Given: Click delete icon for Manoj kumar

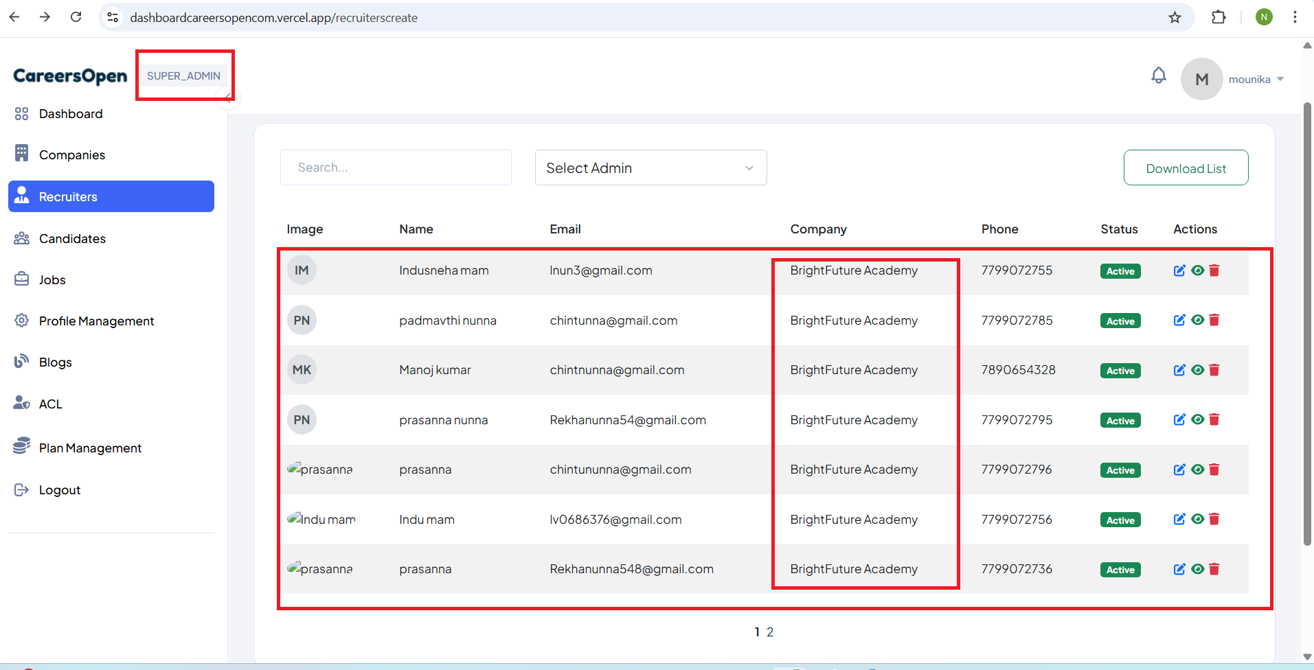Looking at the screenshot, I should pyautogui.click(x=1214, y=370).
